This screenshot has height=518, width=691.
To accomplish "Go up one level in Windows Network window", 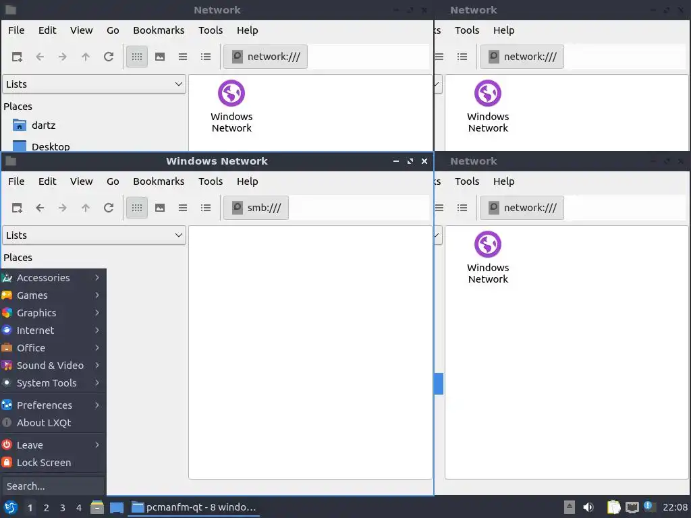I will pyautogui.click(x=86, y=208).
